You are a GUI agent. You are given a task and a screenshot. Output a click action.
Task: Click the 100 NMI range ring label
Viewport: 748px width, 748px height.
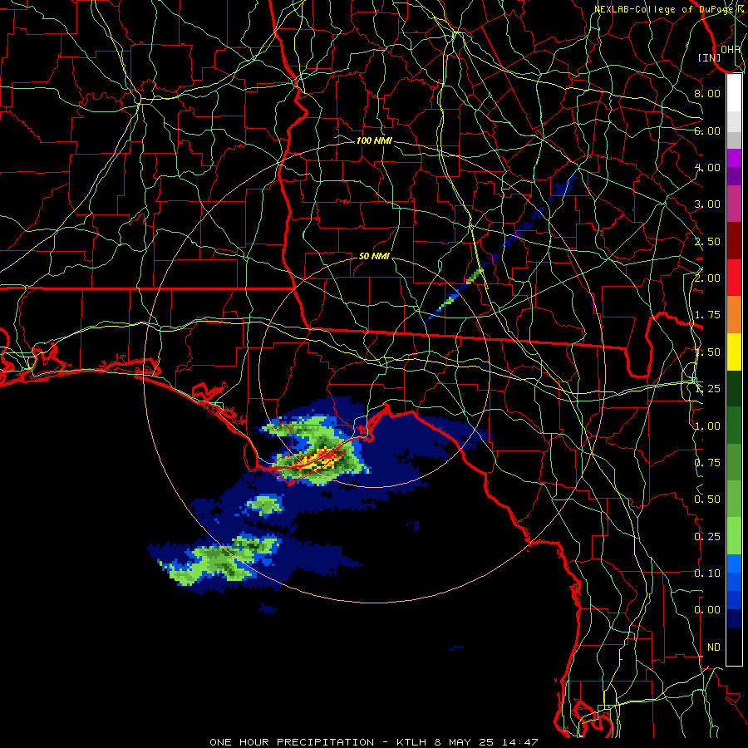pos(374,140)
